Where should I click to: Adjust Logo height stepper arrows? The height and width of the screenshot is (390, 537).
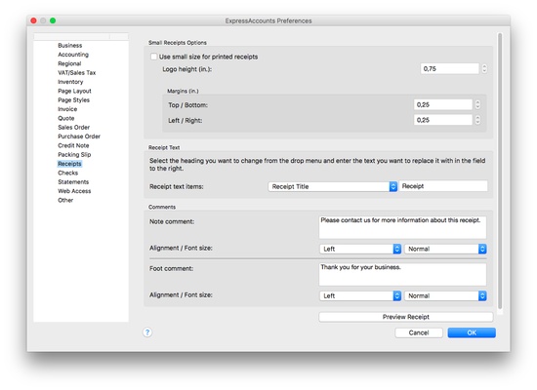[484, 69]
